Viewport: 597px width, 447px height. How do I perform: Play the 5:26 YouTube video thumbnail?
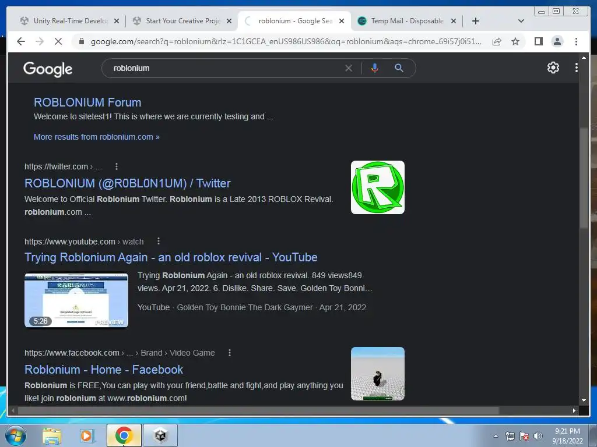point(76,300)
